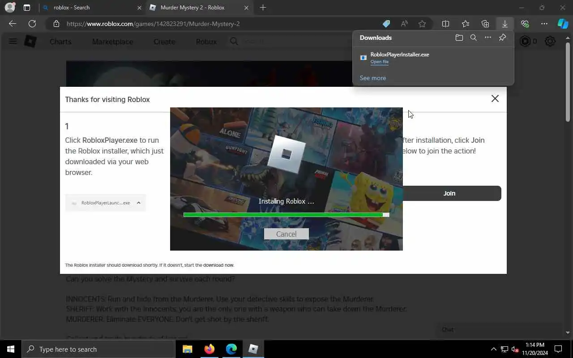Switch to Edge in the taskbar

(x=231, y=349)
